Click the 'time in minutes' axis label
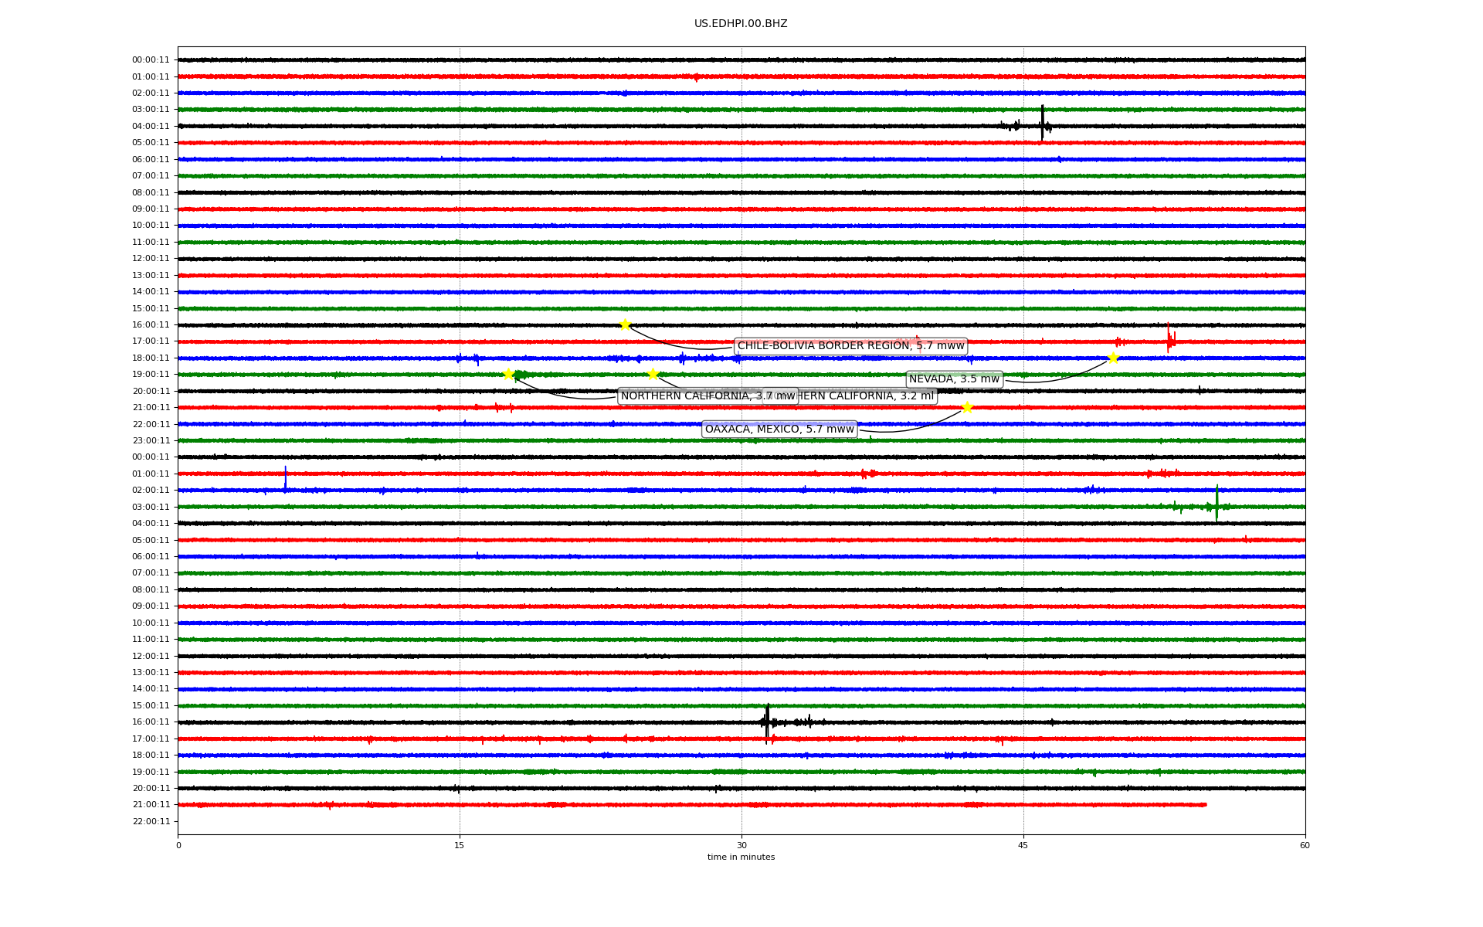This screenshot has height=927, width=1483. pos(741,857)
